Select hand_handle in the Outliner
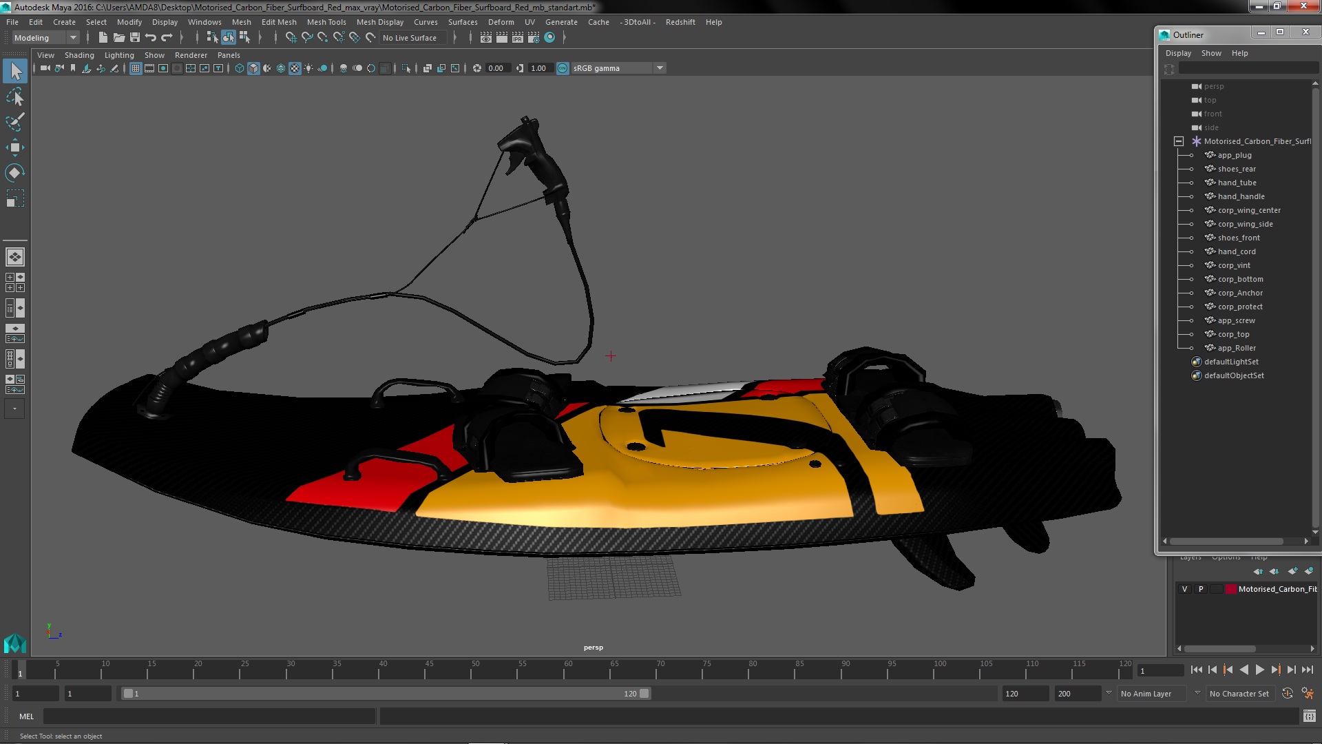This screenshot has height=744, width=1322. (x=1241, y=196)
